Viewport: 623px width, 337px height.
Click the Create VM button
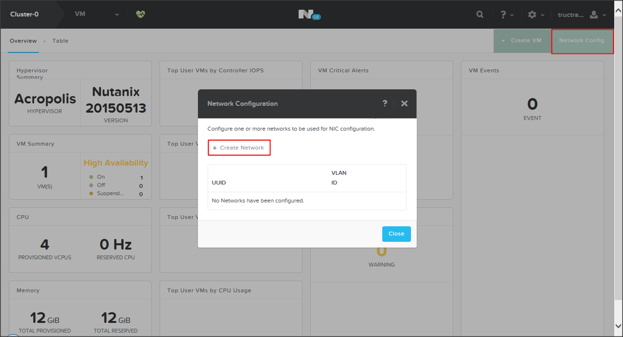point(522,41)
